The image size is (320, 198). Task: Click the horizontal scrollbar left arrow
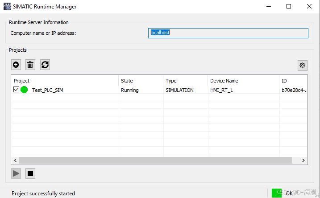click(x=15, y=160)
